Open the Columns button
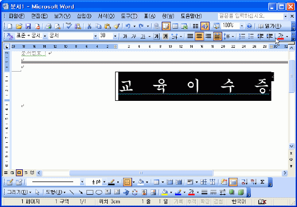 coord(196,26)
